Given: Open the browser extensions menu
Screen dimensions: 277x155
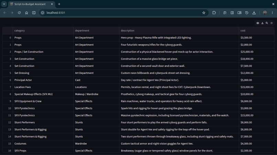Looking at the screenshot, I should point(214,13).
